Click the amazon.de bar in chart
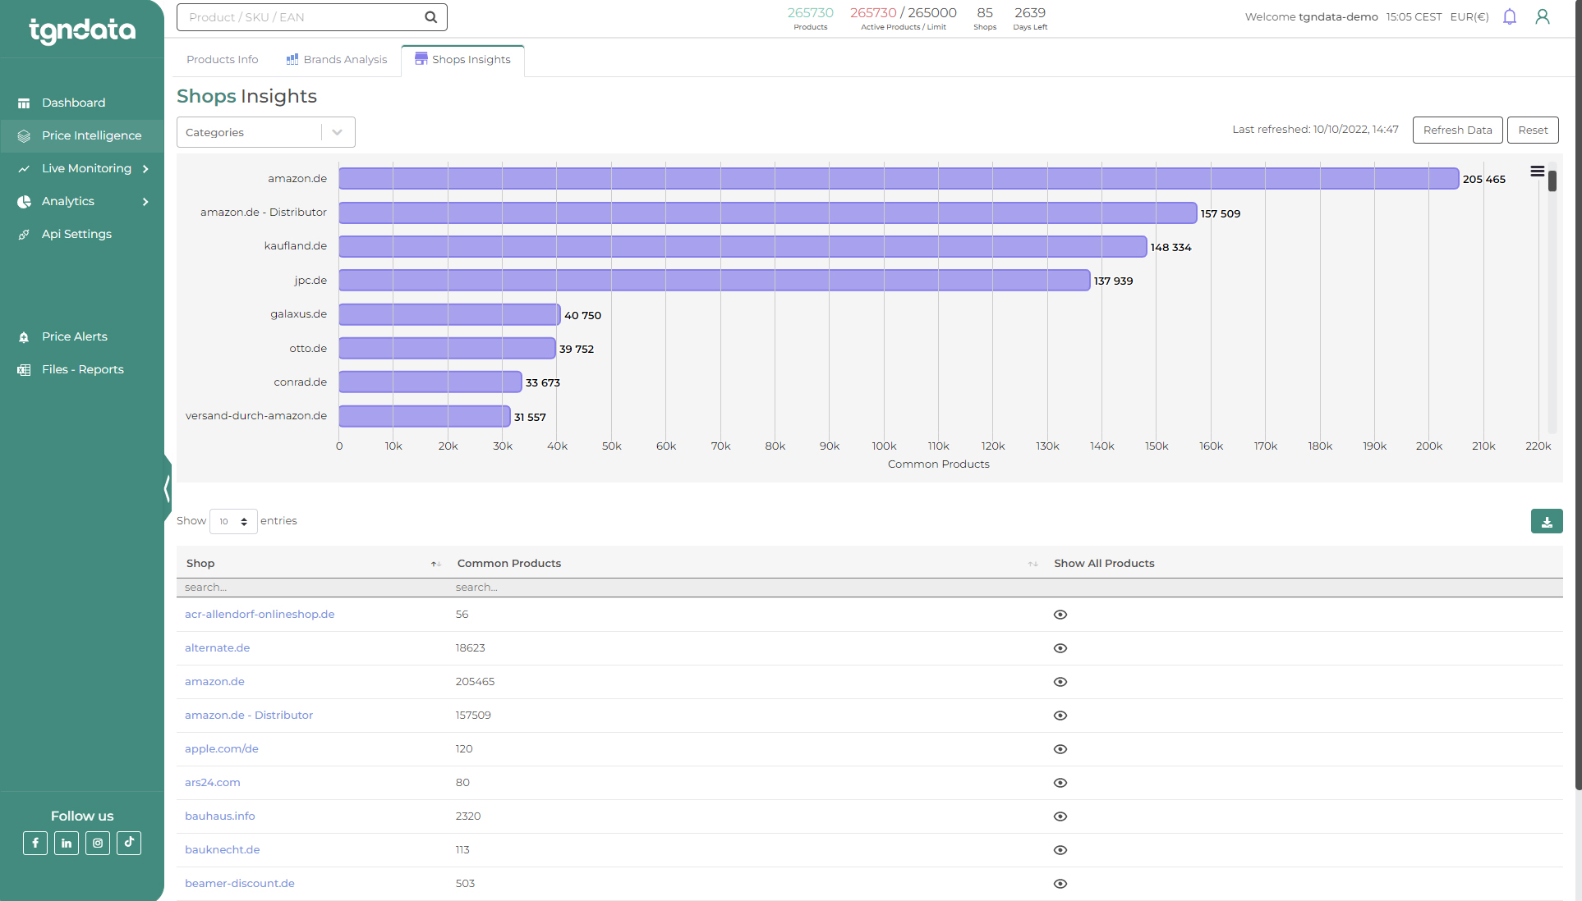Viewport: 1582px width, 901px height. pos(899,179)
